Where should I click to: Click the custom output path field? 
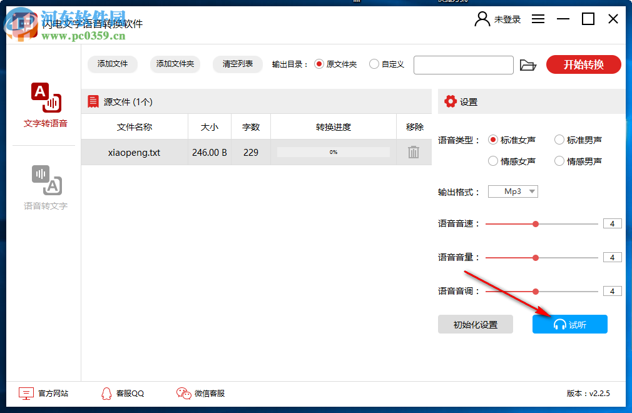tap(464, 65)
